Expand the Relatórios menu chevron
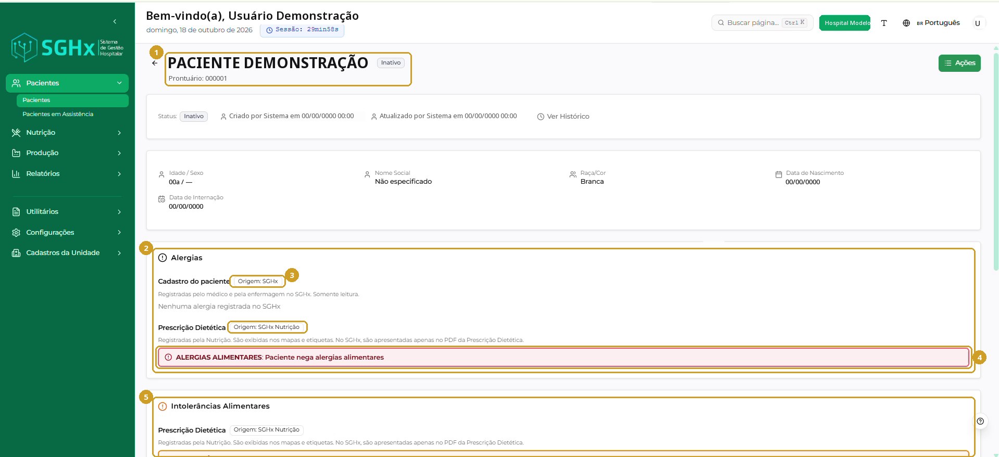Viewport: 999px width, 457px height. tap(119, 174)
